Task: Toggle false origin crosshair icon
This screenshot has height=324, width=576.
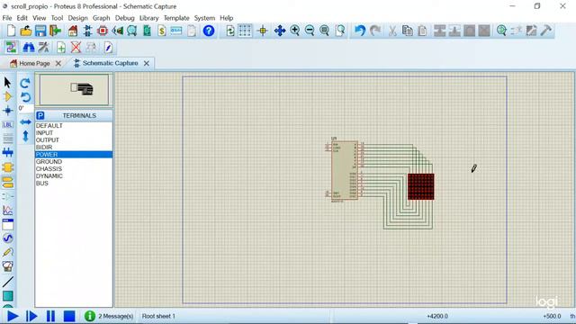Action: click(x=263, y=31)
